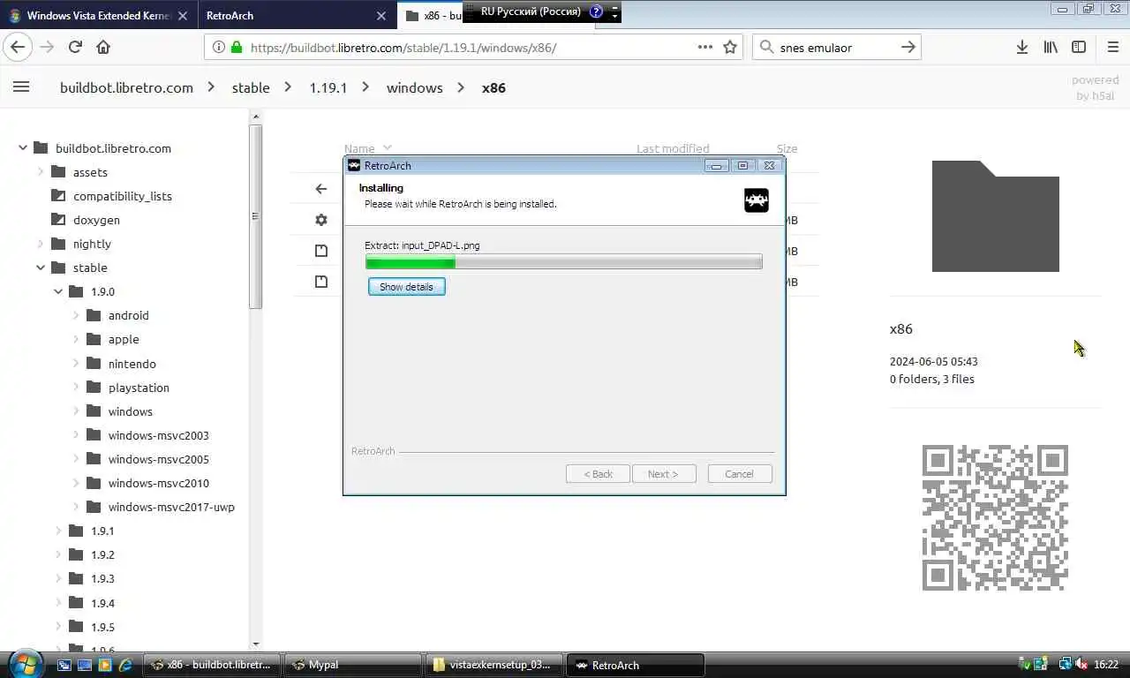Click the parent folder back arrow in file list

(321, 188)
